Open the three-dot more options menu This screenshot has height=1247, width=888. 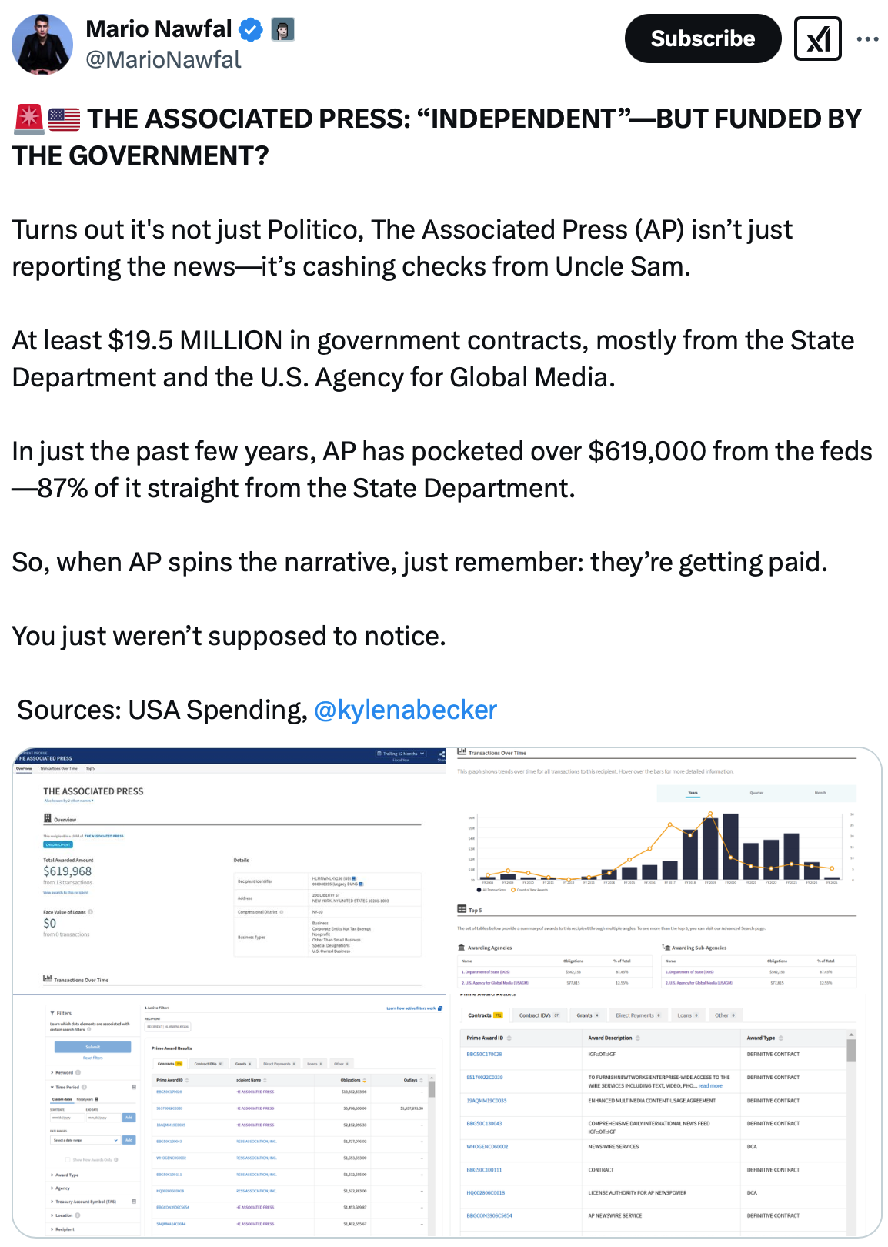867,39
